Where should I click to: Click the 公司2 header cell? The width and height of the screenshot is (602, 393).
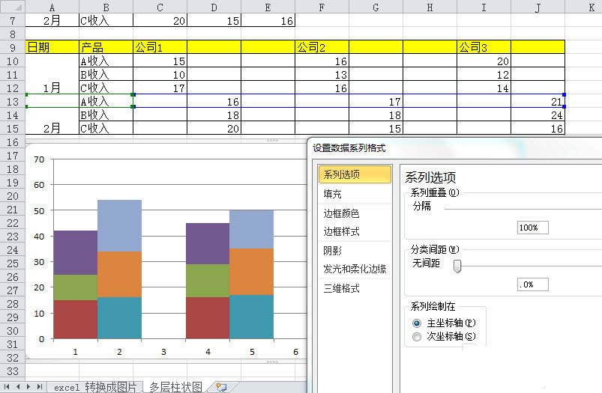tap(322, 47)
